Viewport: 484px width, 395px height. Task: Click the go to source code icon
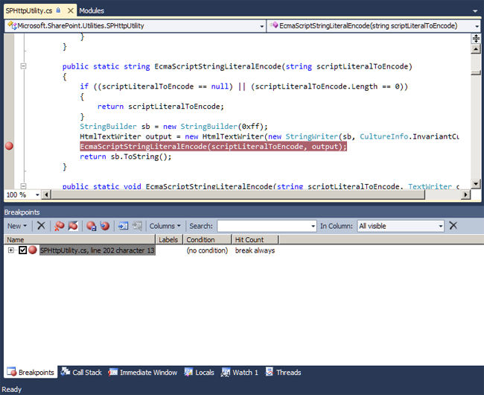coord(123,226)
